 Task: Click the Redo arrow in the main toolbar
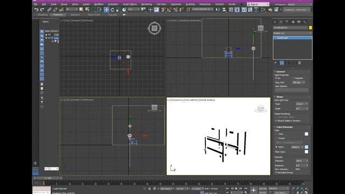[42, 10]
